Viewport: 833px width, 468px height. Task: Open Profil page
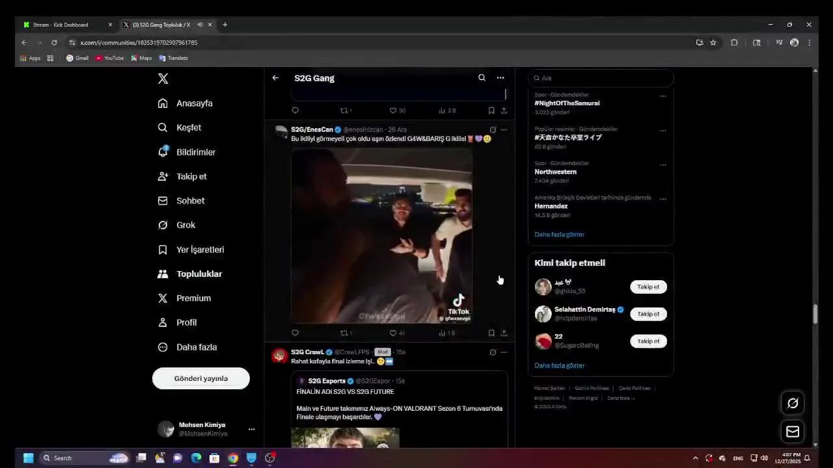click(x=177, y=322)
